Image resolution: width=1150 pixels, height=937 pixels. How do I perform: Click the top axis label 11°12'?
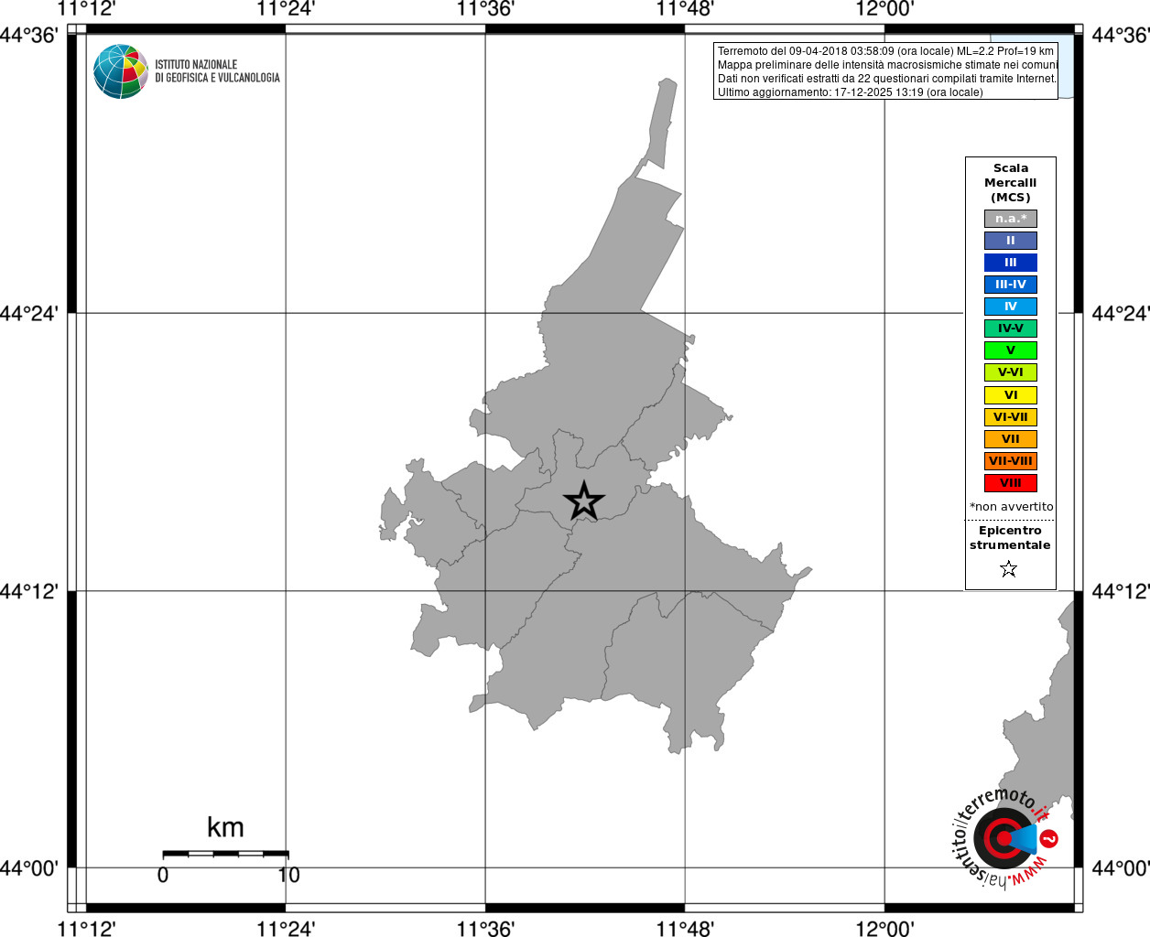(86, 9)
